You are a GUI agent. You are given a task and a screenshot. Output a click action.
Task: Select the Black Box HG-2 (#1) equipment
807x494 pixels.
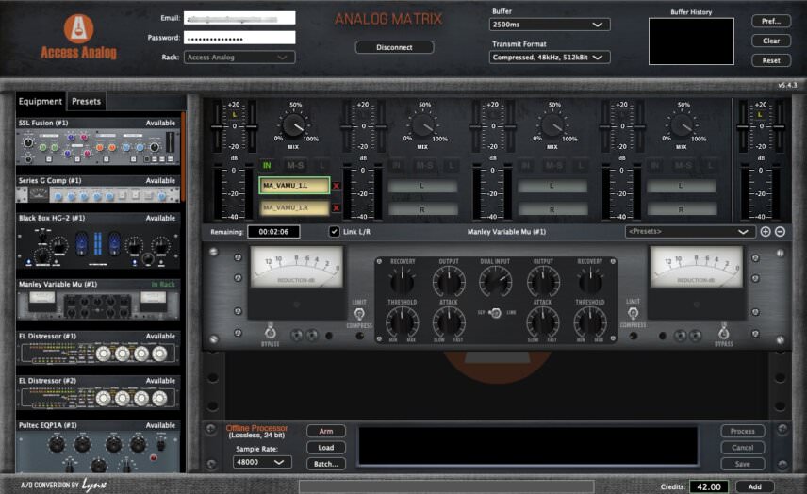pos(98,241)
